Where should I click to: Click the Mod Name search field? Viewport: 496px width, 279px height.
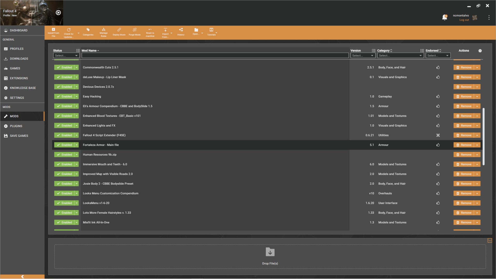215,56
